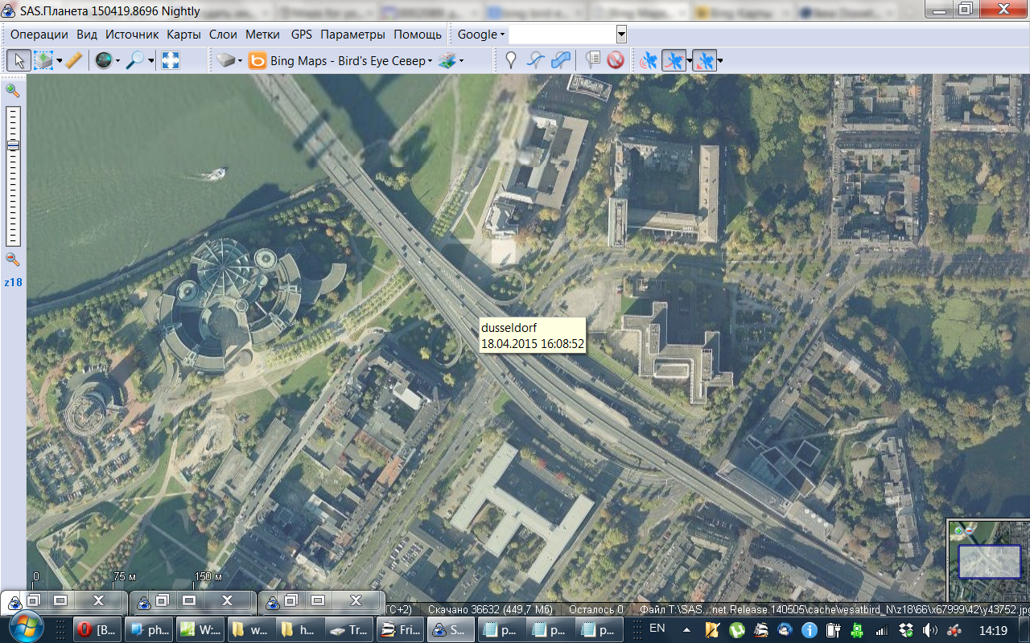Image resolution: width=1030 pixels, height=643 pixels.
Task: Expand the search box combo arrow
Action: (x=621, y=35)
